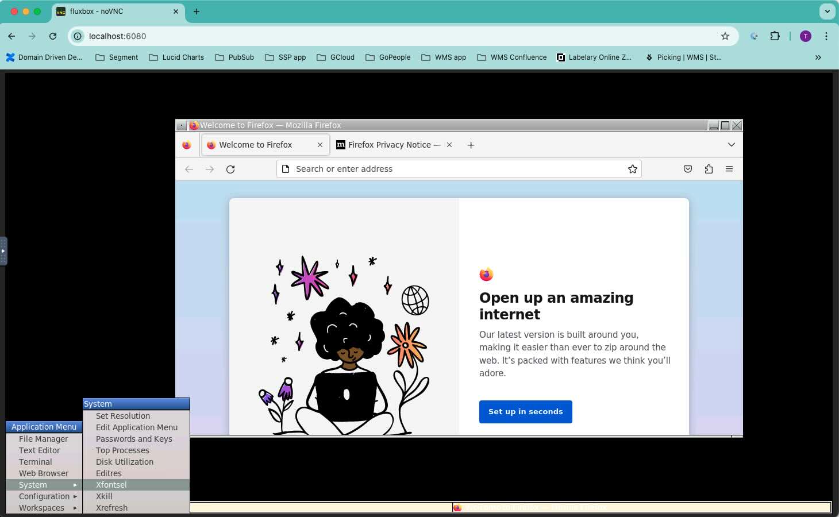Open the WMS Confluence bookmark folder
This screenshot has height=517, width=839.
pyautogui.click(x=512, y=57)
